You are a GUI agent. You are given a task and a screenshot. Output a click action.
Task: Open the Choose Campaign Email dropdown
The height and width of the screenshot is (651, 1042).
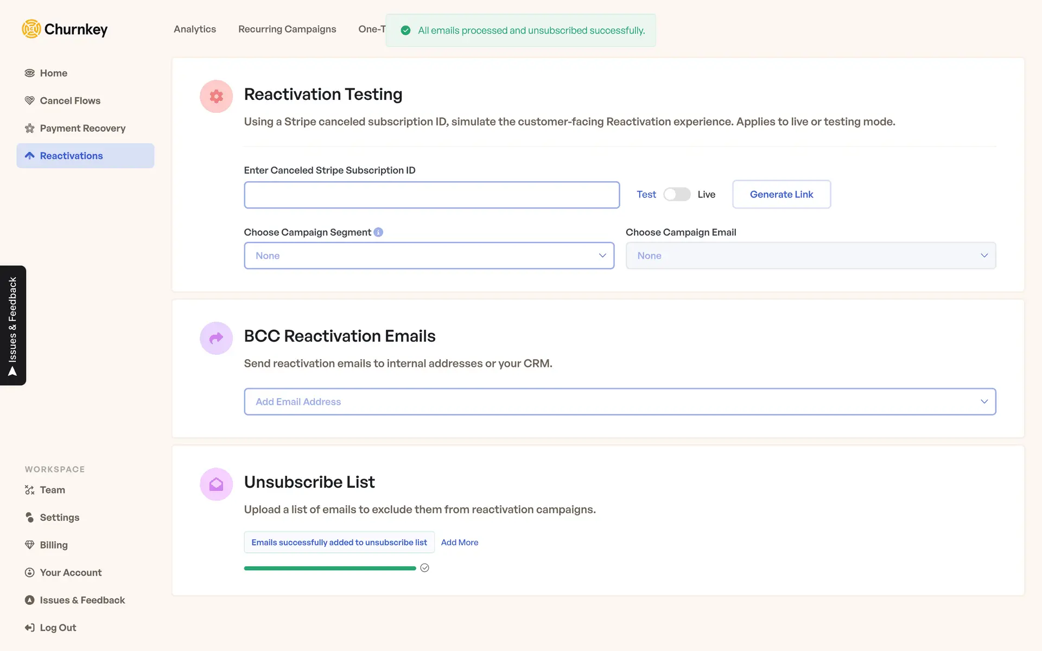click(810, 256)
